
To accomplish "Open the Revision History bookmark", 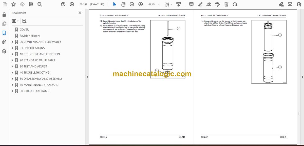I will click(30, 36).
